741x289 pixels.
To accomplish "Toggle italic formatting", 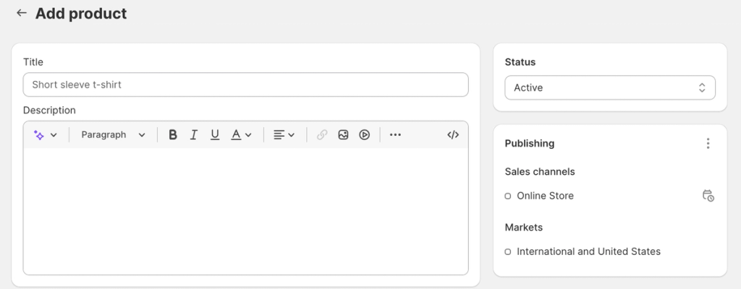I will [x=193, y=135].
